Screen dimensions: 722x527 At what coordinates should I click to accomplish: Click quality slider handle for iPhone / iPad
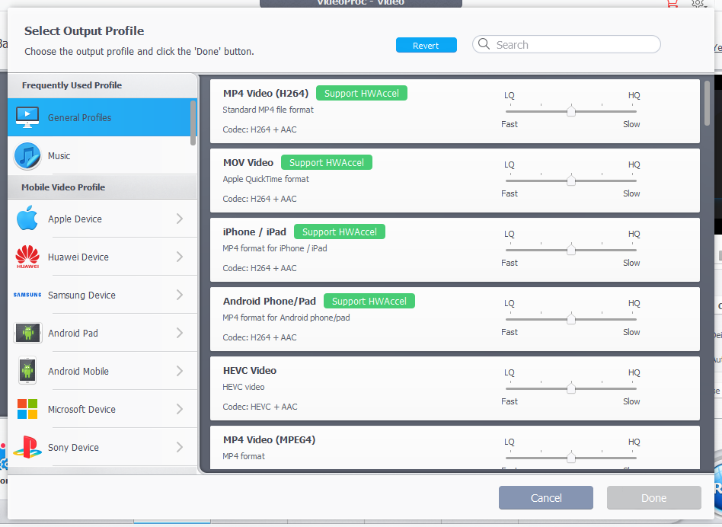571,250
